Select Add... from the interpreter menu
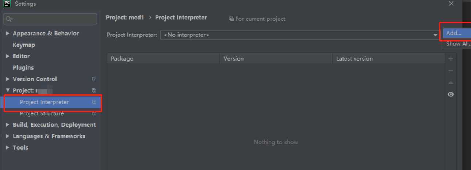Image resolution: width=471 pixels, height=170 pixels. tap(454, 33)
